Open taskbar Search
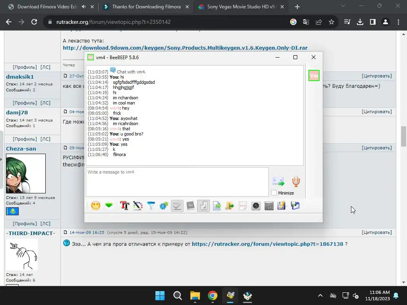This screenshot has width=407, height=305. point(178,295)
